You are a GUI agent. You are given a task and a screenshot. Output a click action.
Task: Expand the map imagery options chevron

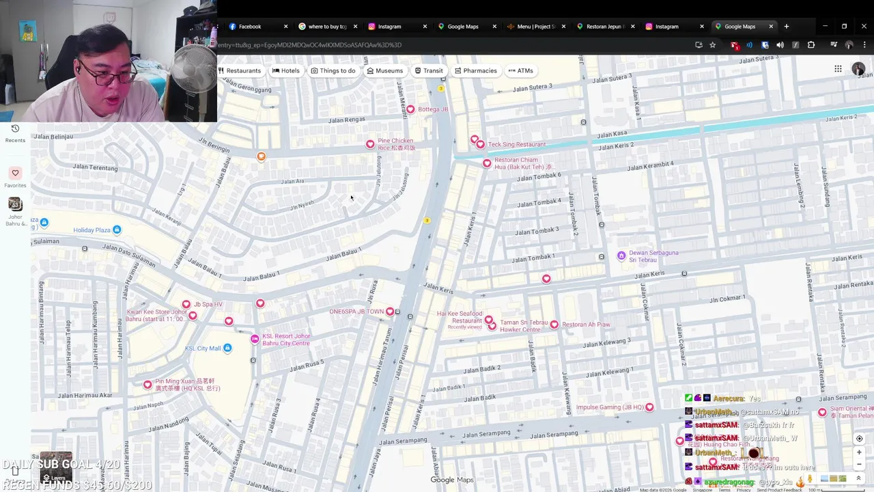(858, 478)
